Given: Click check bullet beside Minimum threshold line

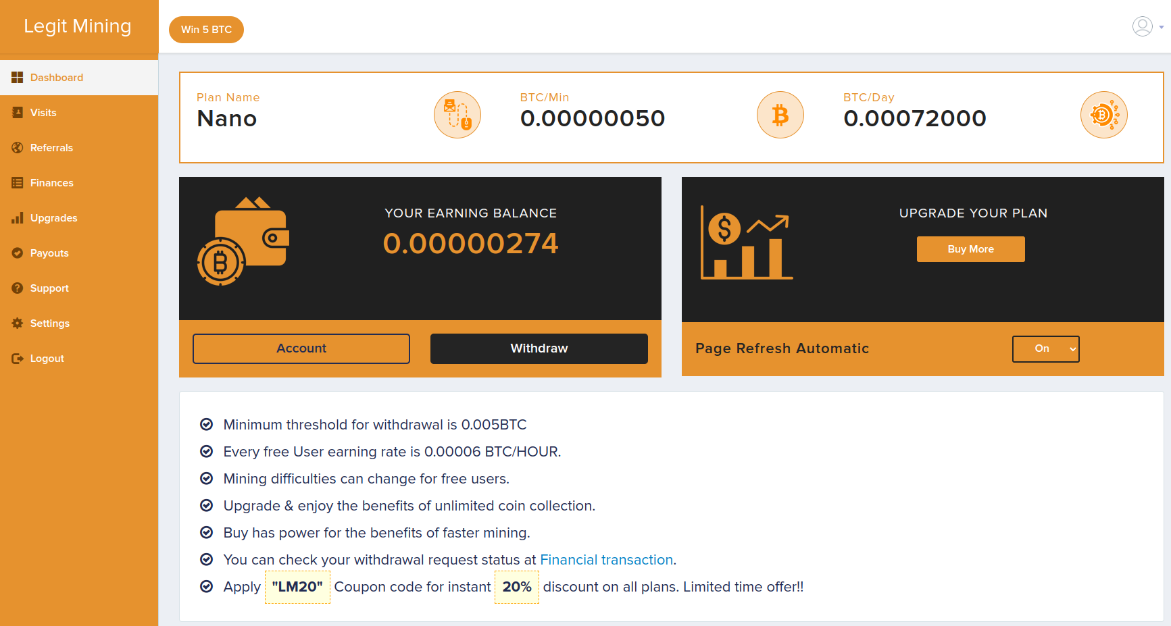Looking at the screenshot, I should tap(207, 425).
